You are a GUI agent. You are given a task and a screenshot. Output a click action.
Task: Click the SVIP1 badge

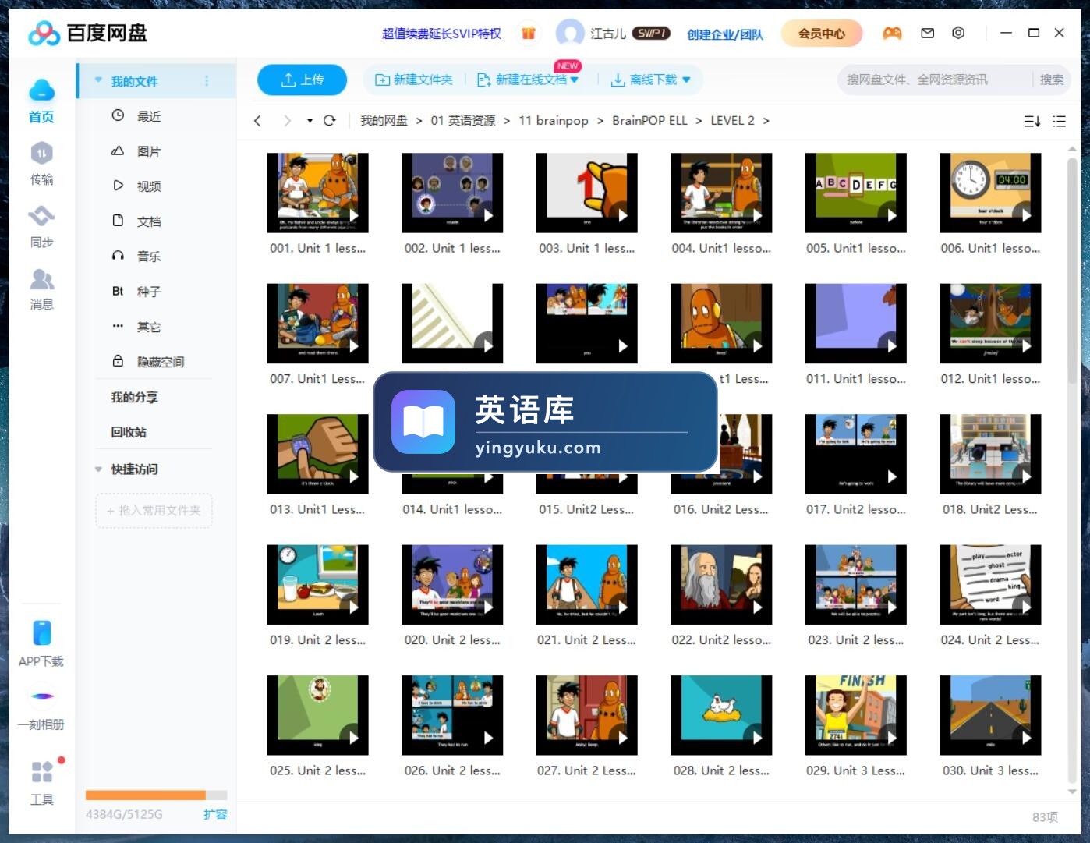(x=651, y=33)
